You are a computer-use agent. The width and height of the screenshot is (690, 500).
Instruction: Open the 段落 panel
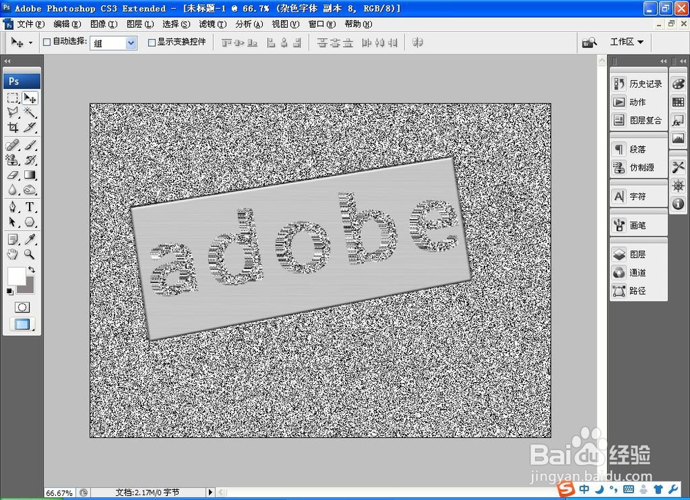click(638, 149)
